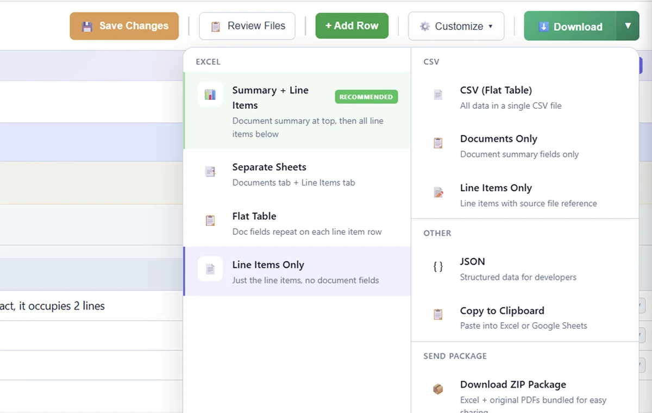Click 'All data in a single CSV file' text
This screenshot has height=413, width=652.
511,105
